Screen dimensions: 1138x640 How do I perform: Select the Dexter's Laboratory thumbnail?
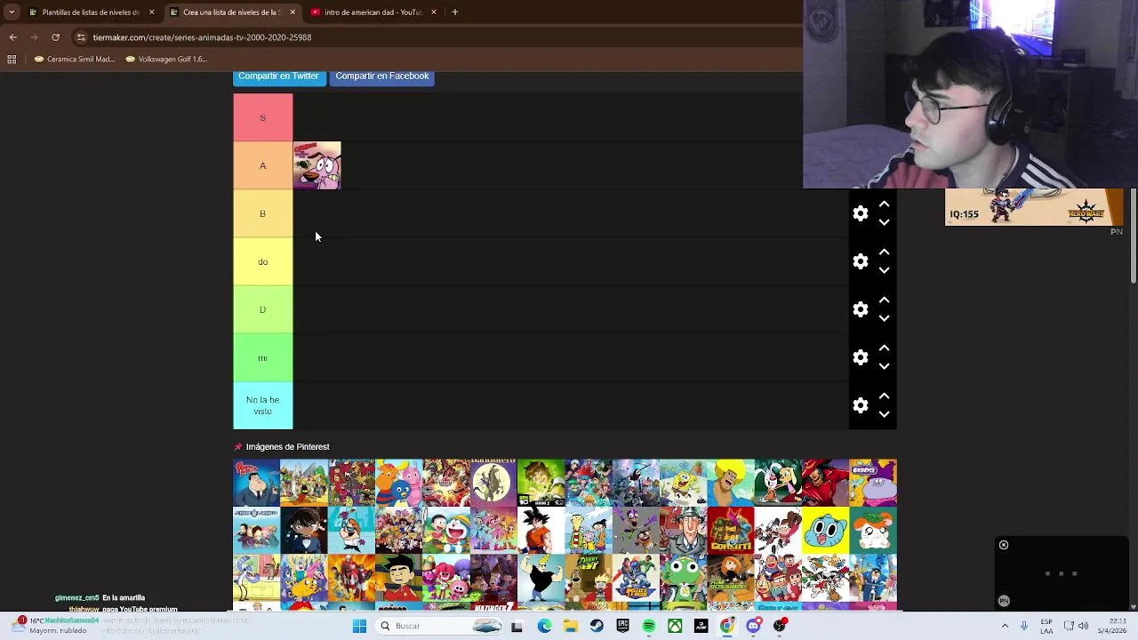click(351, 531)
